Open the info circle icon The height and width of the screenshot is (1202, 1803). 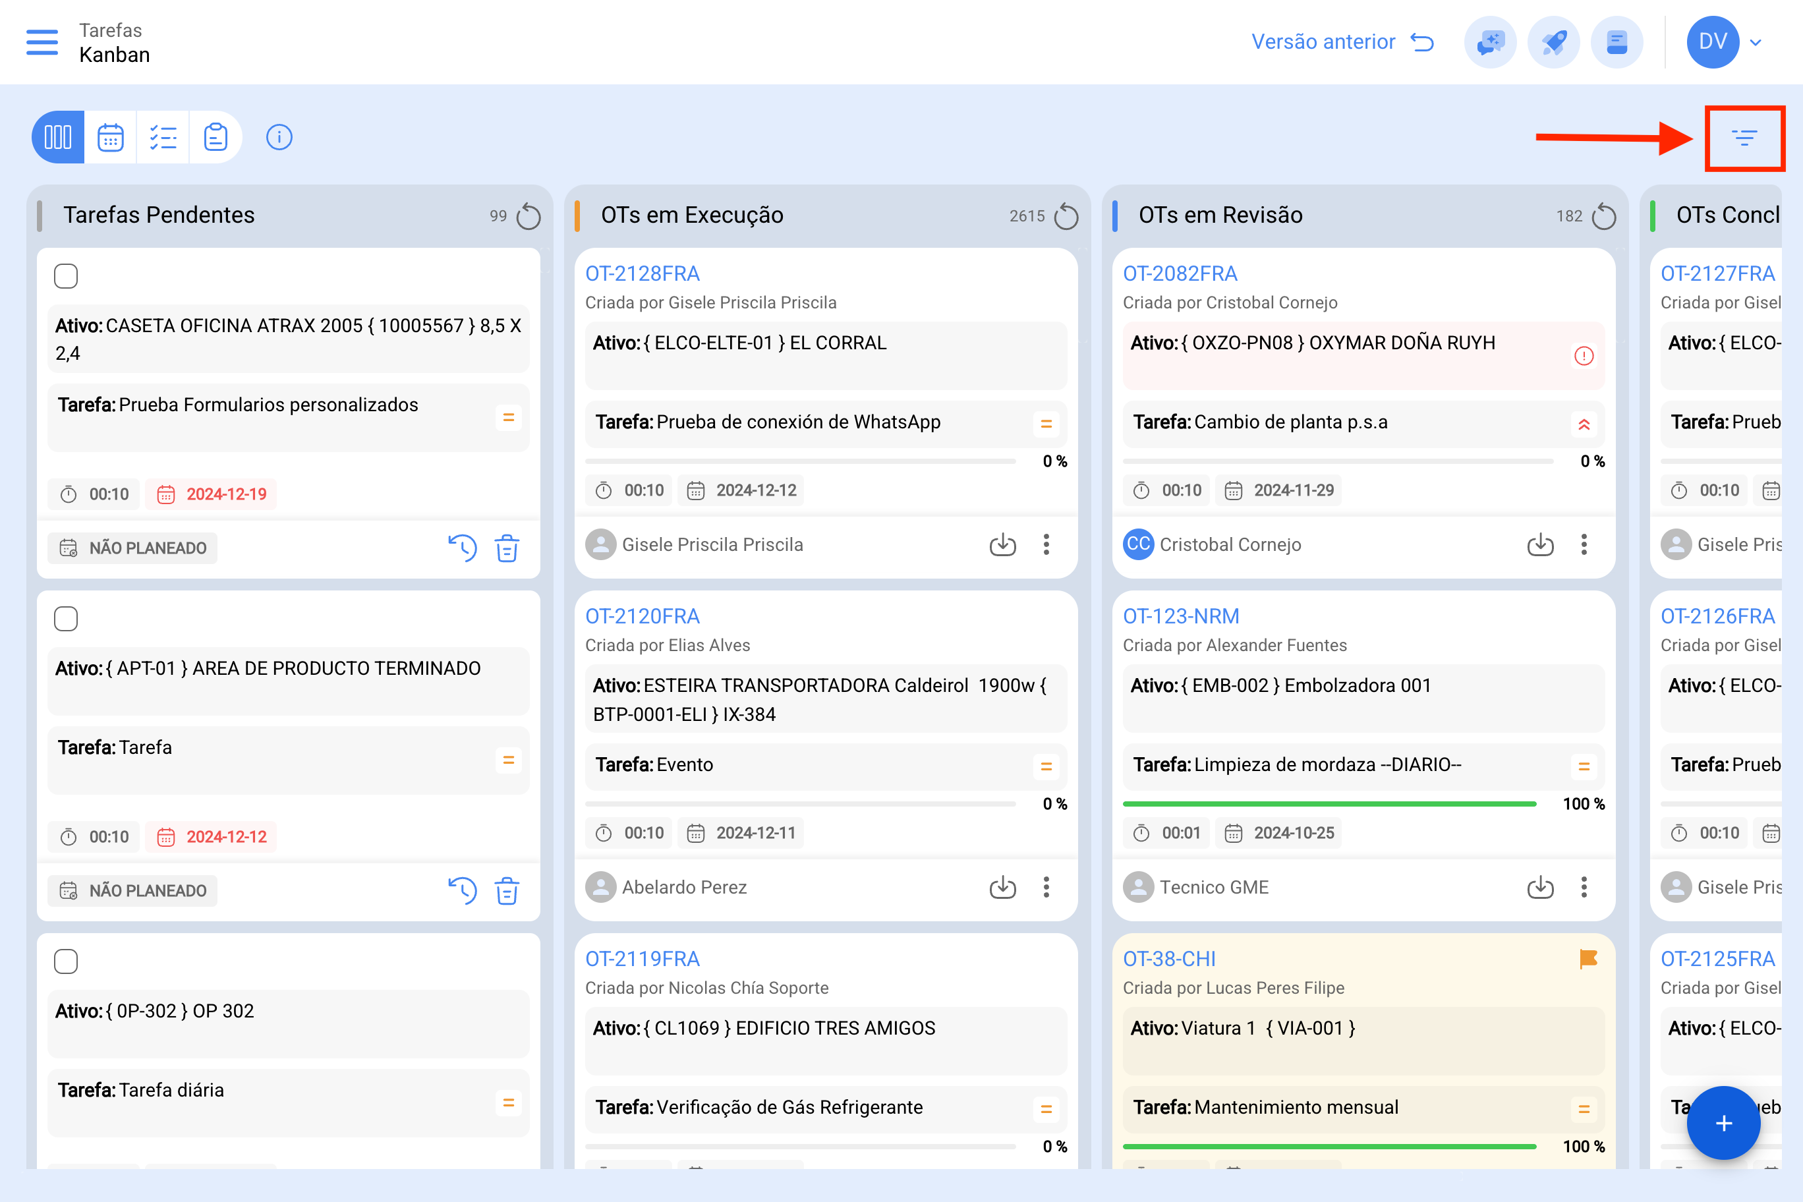point(279,137)
